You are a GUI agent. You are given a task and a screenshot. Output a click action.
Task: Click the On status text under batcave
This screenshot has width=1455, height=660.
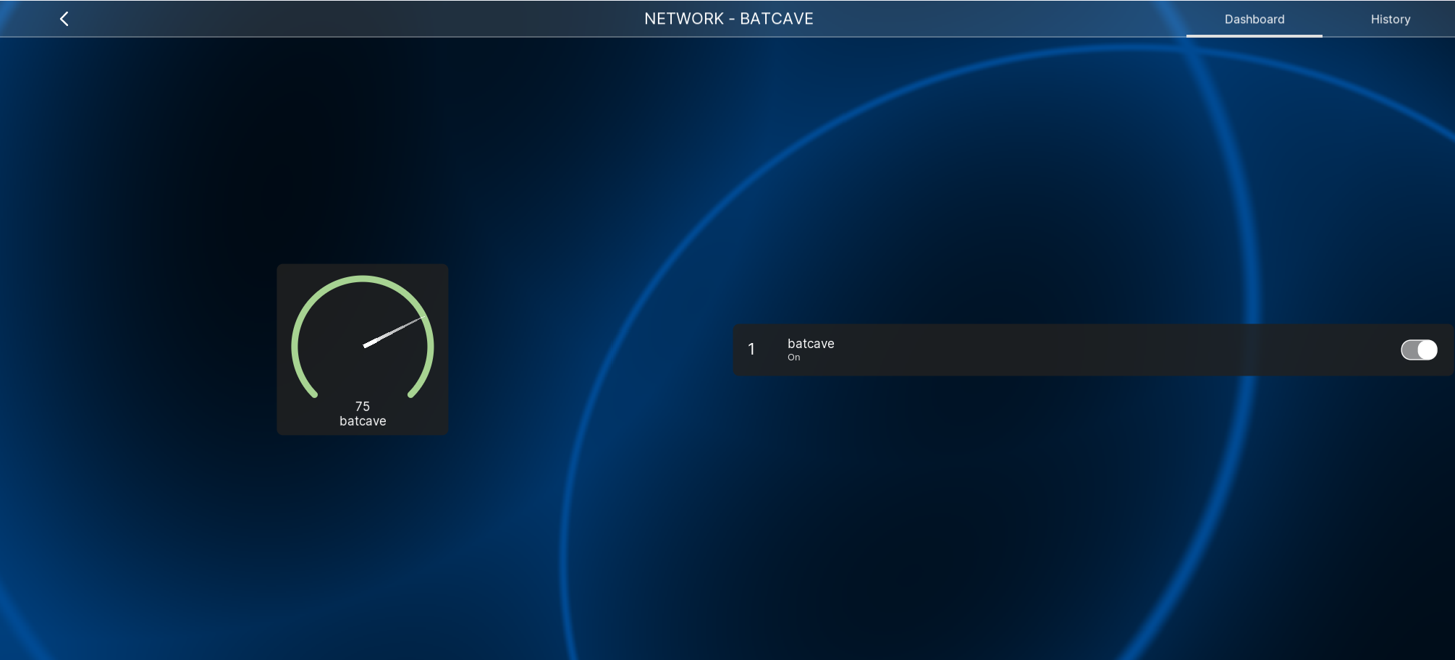coord(793,357)
